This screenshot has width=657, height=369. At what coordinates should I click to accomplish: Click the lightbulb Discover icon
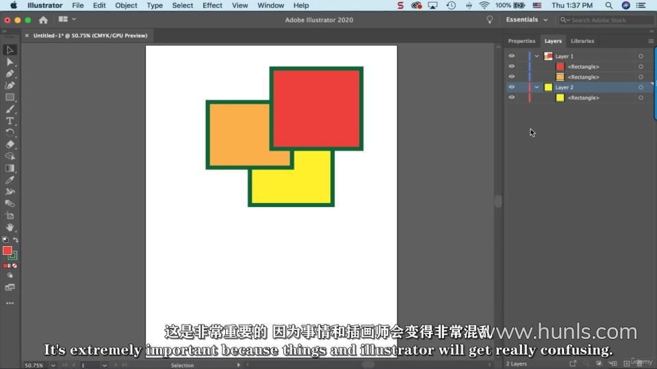click(489, 20)
